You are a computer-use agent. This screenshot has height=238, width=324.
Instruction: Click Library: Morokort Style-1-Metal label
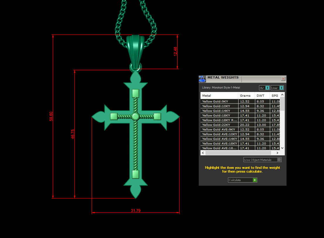tap(221, 88)
